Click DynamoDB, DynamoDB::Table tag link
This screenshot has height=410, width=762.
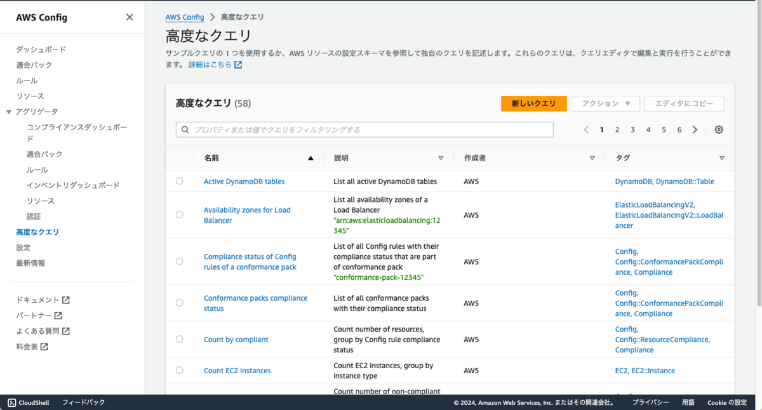click(664, 182)
